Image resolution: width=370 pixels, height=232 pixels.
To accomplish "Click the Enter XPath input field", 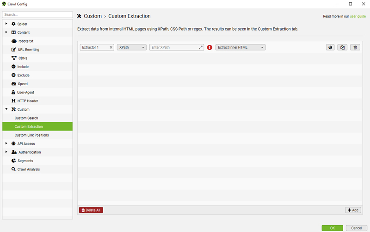I will click(174, 47).
